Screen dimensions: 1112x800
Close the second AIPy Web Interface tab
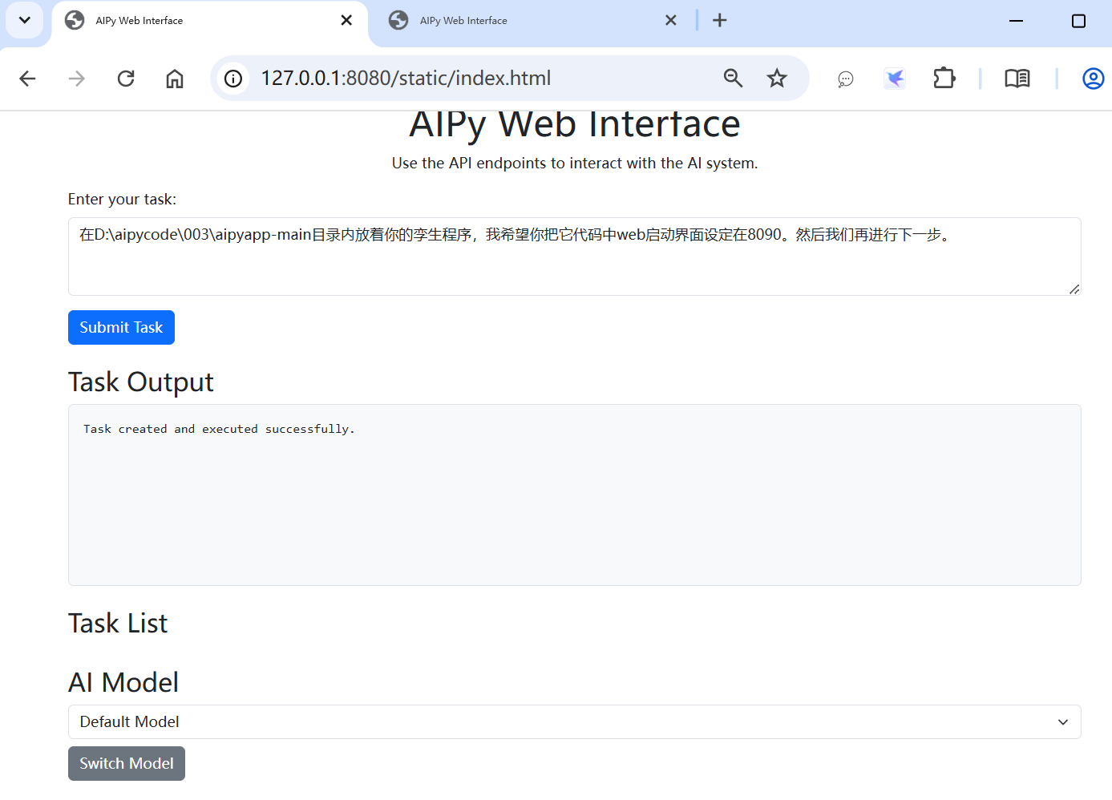point(671,20)
